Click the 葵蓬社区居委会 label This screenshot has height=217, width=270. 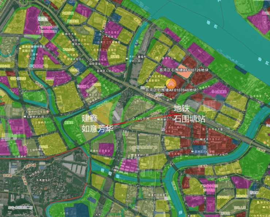(x=158, y=195)
